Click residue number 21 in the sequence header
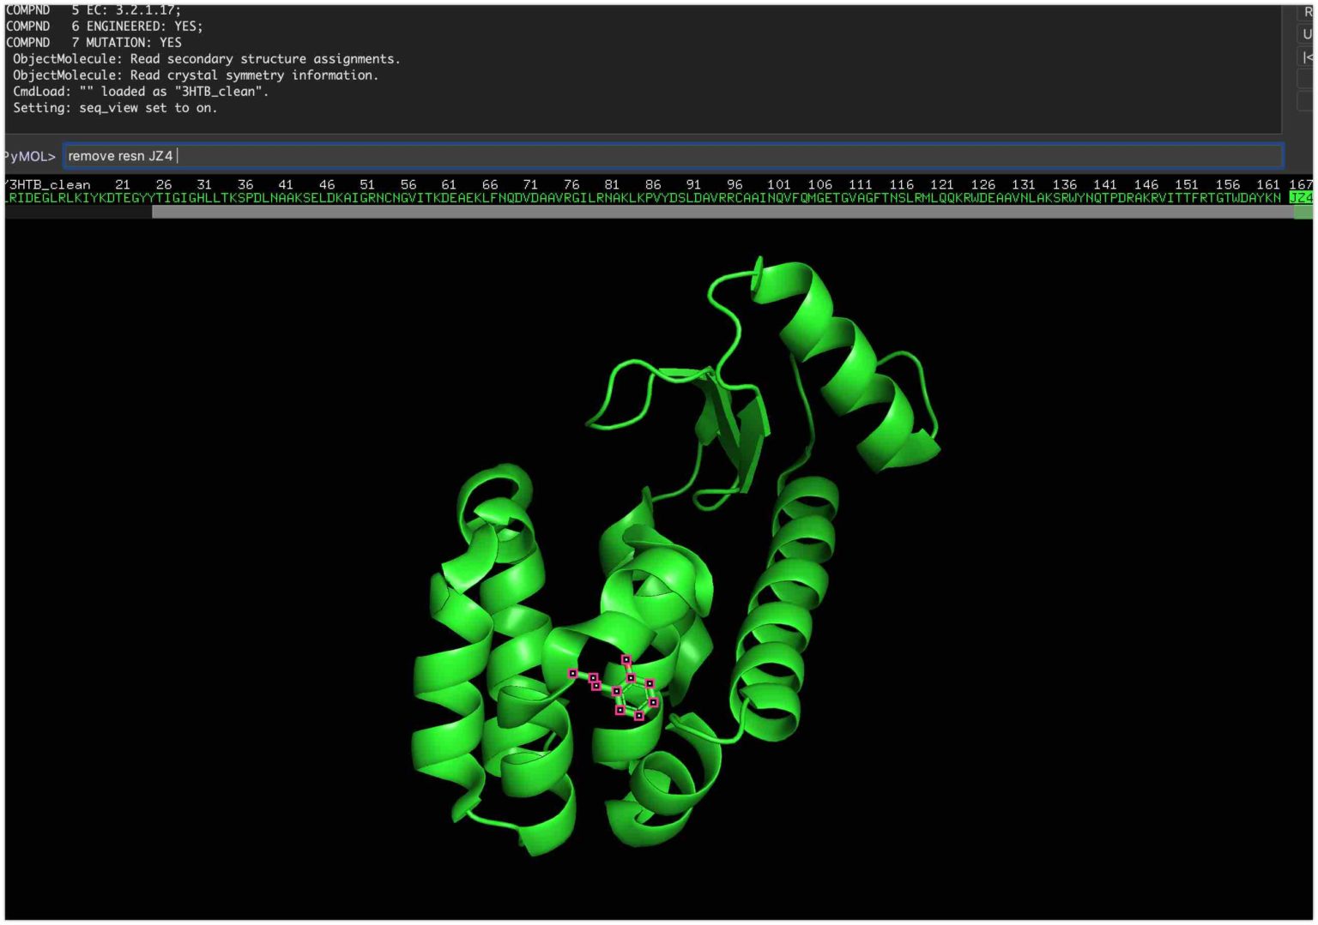1318x925 pixels. [123, 184]
